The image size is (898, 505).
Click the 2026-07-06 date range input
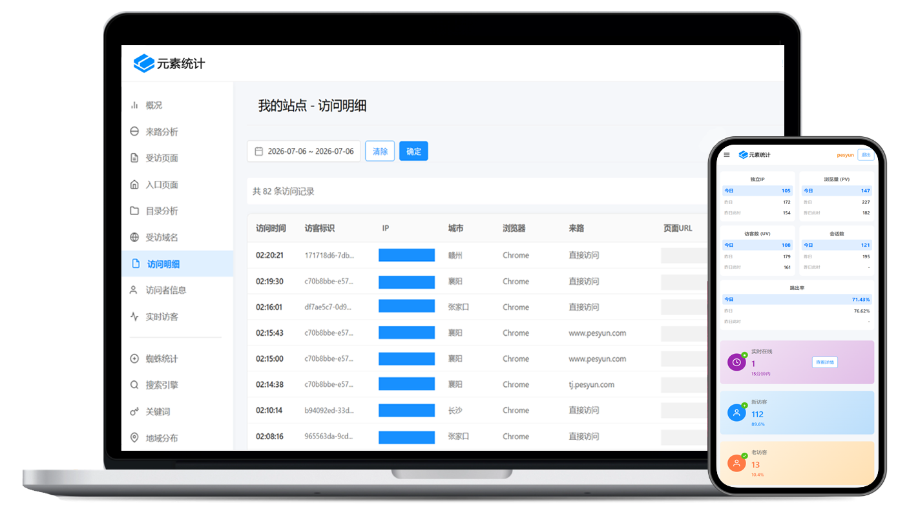(x=304, y=151)
